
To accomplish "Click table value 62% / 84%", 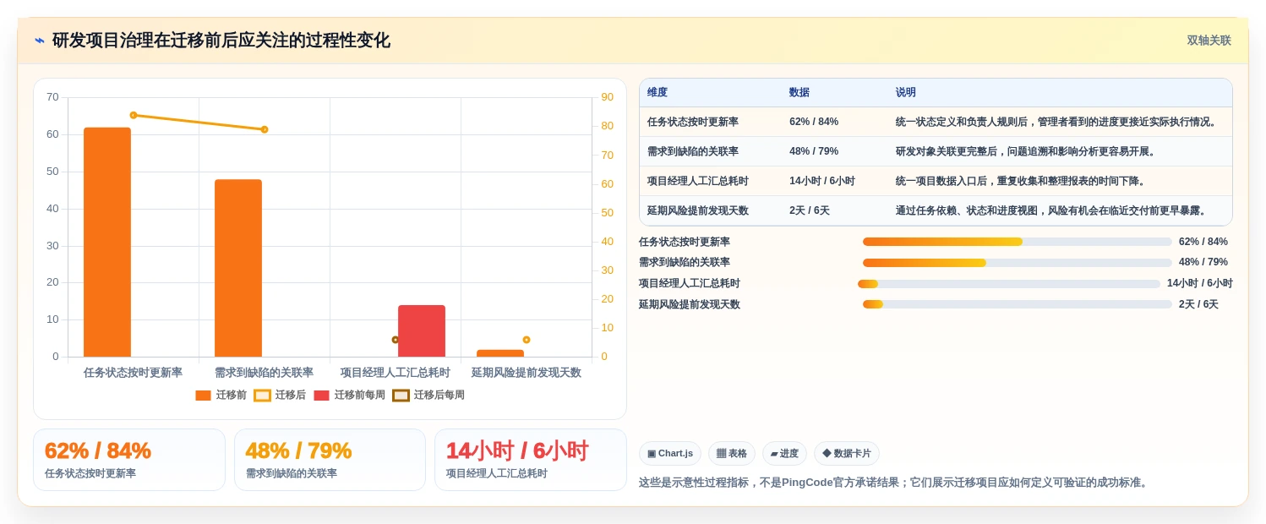I will (814, 122).
